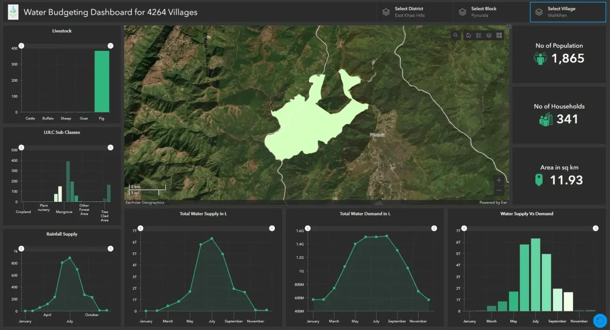610x330 pixels.
Task: Grab the Livestock chart right slider handle
Action: pyautogui.click(x=110, y=46)
